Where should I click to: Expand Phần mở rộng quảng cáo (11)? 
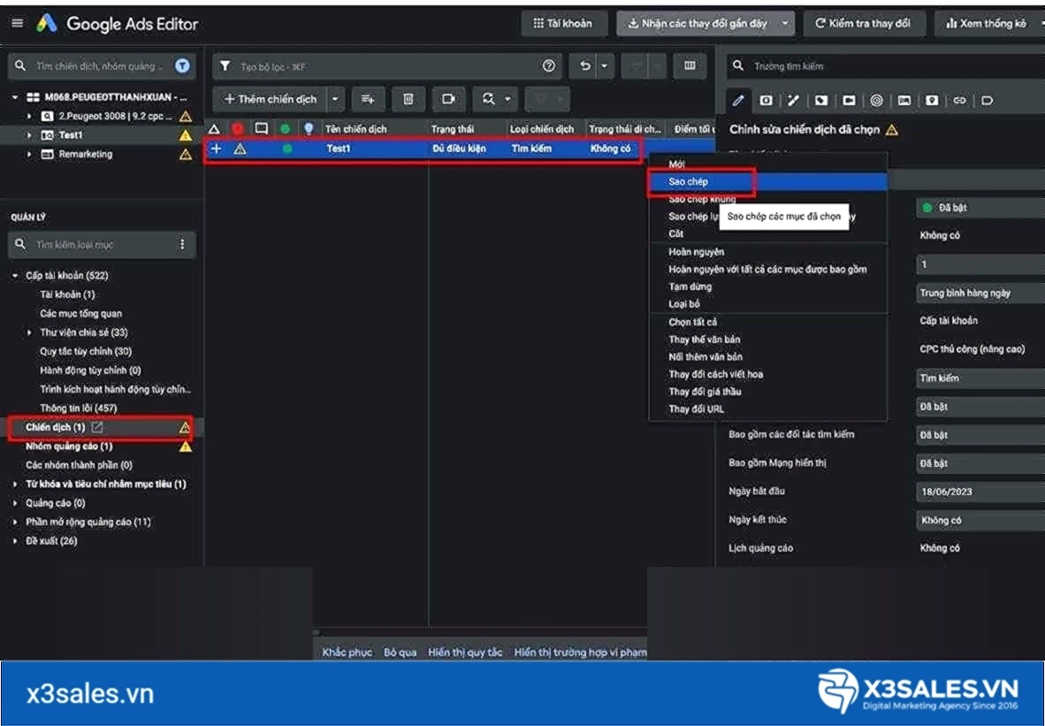coord(15,522)
